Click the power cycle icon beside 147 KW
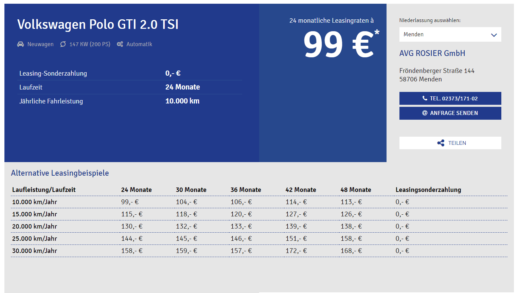519x293 pixels. pos(63,44)
